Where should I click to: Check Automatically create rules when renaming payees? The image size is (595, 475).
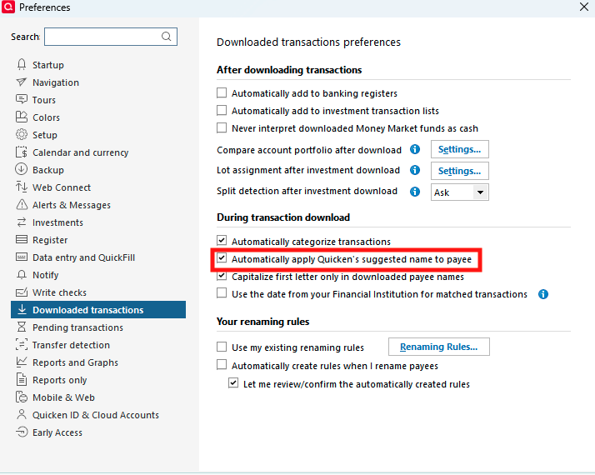222,365
